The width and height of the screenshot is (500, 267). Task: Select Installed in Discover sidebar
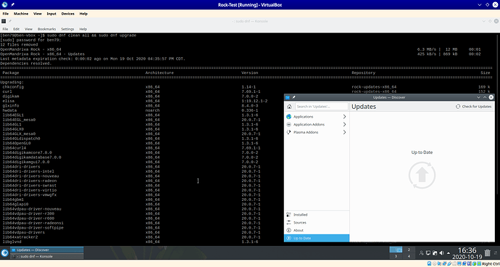point(317,215)
